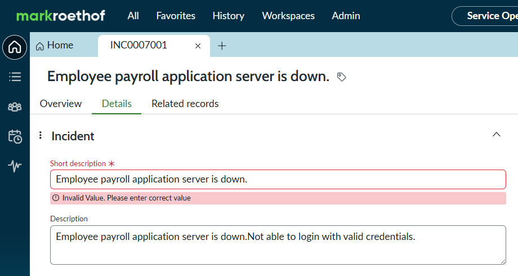Image resolution: width=518 pixels, height=276 pixels.
Task: Go to the Home tab
Action: click(x=55, y=45)
